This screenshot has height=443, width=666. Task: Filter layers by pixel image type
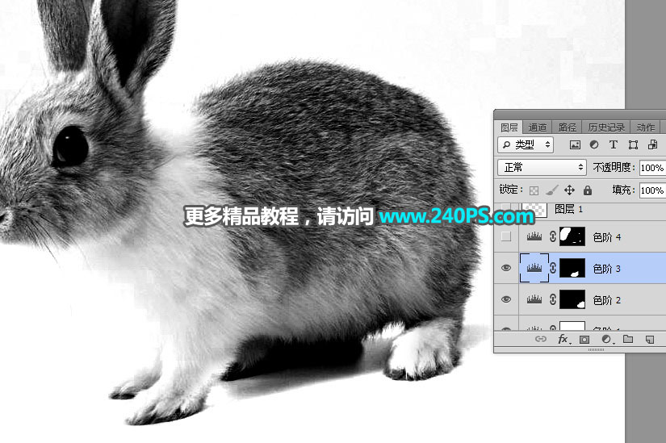575,144
